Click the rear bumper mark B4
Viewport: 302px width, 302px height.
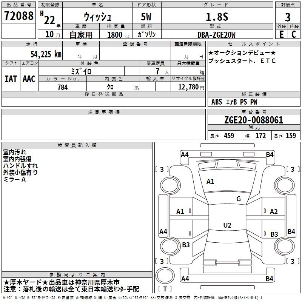(x=269, y=279)
